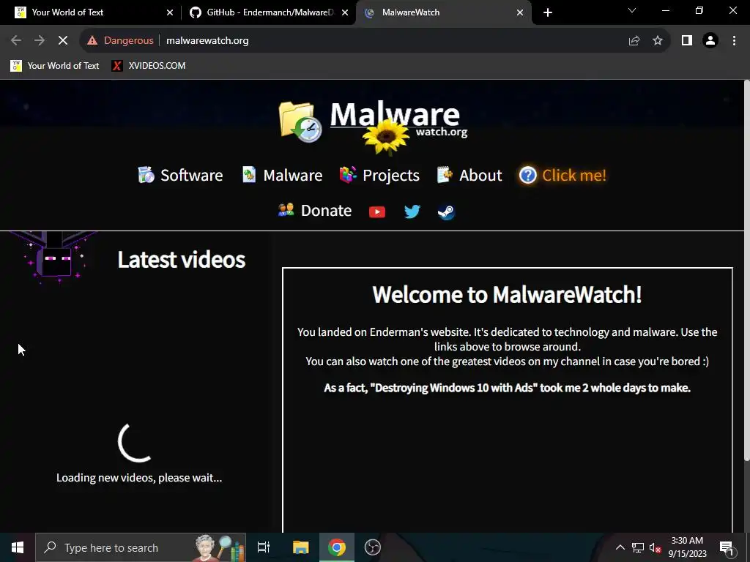This screenshot has height=562, width=750.
Task: Click the Donate link text
Action: click(x=326, y=210)
